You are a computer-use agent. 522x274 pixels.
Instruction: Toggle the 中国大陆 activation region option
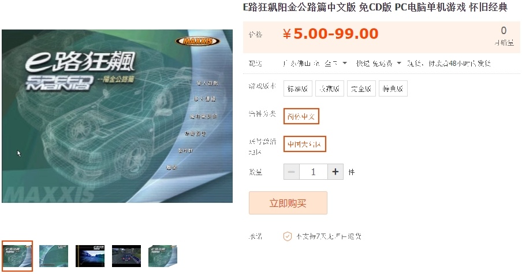coord(305,144)
